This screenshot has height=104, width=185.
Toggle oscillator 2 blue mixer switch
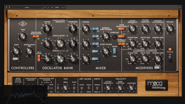point(96,44)
